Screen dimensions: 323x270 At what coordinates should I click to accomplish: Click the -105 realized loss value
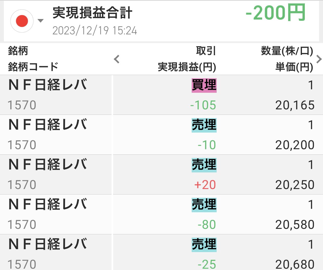pos(203,105)
